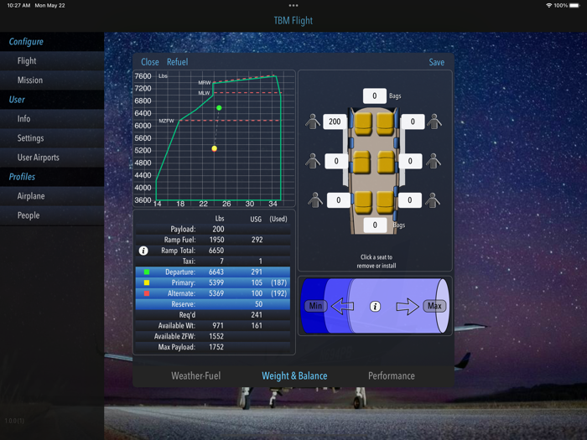Screen dimensions: 587x440
Task: Open Info under User
Action: coord(52,119)
